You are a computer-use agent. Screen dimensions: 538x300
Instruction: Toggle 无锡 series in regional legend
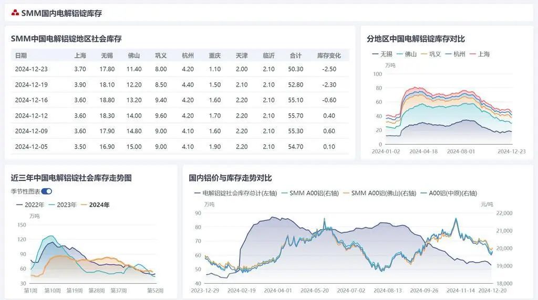tap(382, 54)
